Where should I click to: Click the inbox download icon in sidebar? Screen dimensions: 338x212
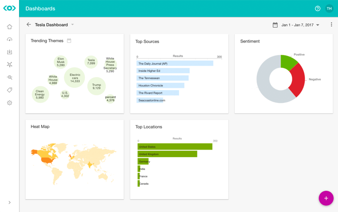click(x=9, y=52)
